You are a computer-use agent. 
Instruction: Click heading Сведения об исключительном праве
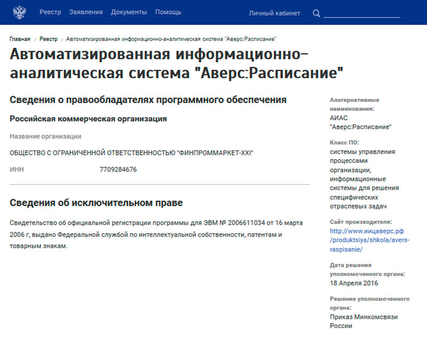[96, 203]
